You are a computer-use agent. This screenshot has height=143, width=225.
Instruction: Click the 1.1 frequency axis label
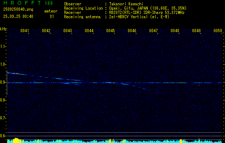point(3,46)
